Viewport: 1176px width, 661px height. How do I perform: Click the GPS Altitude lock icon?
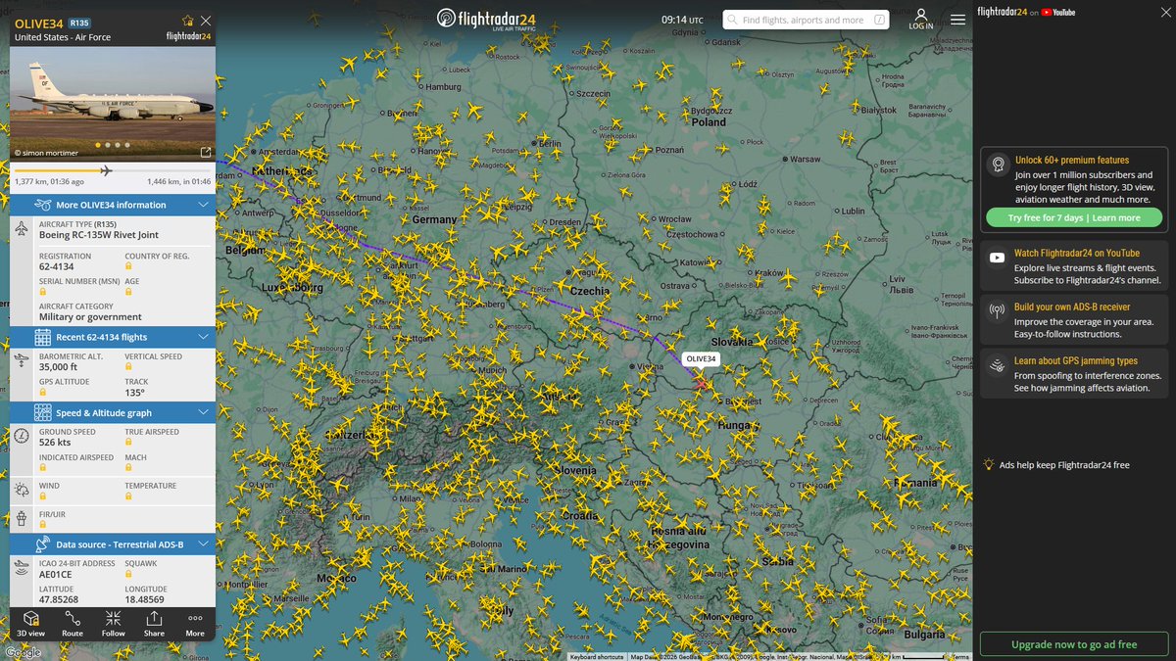[x=43, y=393]
